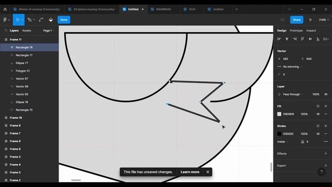This screenshot has height=187, width=332.
Task: Click the Done button
Action: [x=64, y=20]
